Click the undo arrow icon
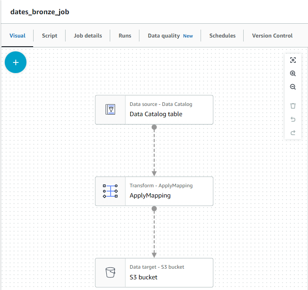This screenshot has width=308, height=290. pyautogui.click(x=293, y=119)
